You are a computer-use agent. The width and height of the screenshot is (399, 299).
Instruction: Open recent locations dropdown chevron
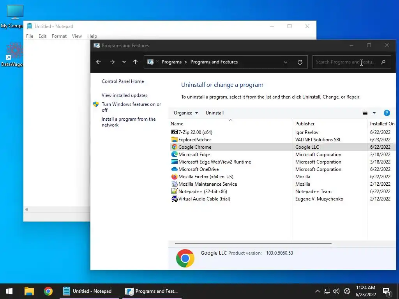pyautogui.click(x=124, y=62)
